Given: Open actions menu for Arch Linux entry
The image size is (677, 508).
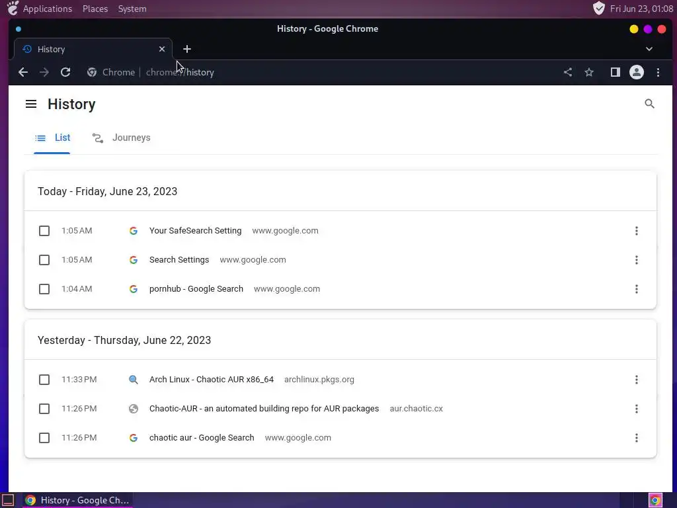Looking at the screenshot, I should point(637,380).
